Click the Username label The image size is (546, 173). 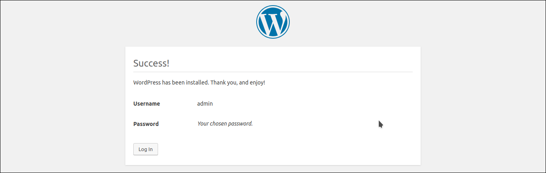point(146,104)
